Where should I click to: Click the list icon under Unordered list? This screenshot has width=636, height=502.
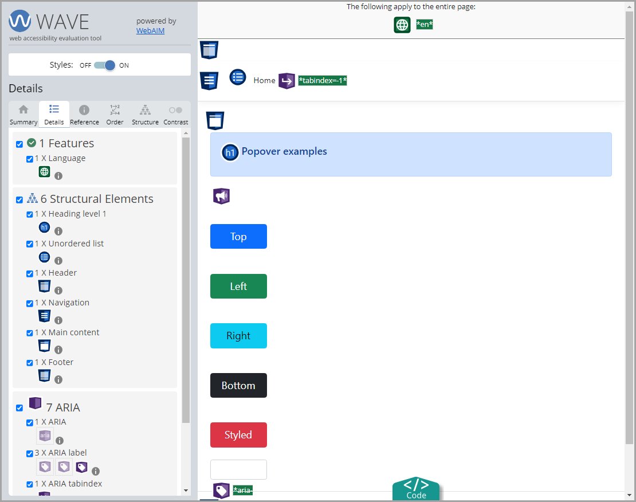[45, 257]
